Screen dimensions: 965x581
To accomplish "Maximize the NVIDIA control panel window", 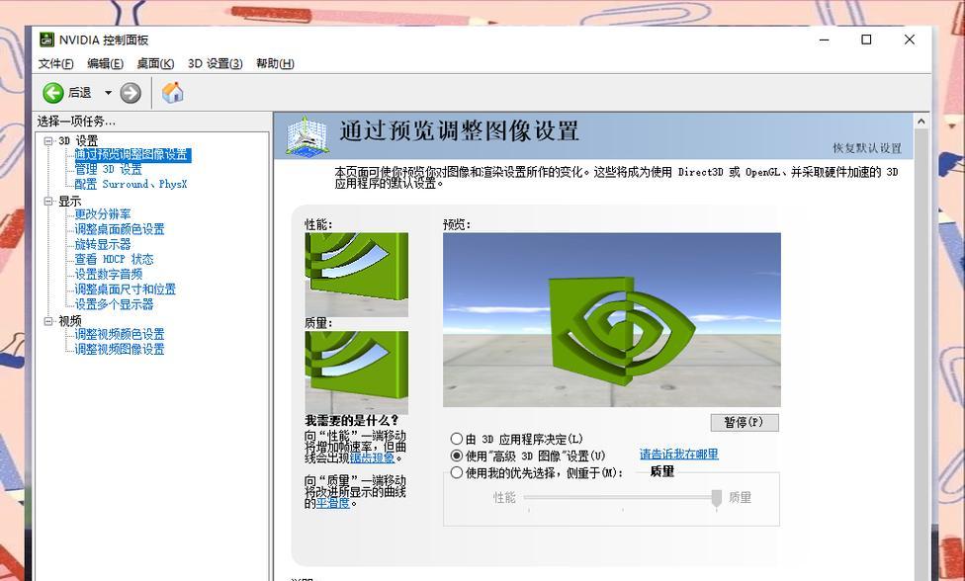I will click(x=866, y=40).
